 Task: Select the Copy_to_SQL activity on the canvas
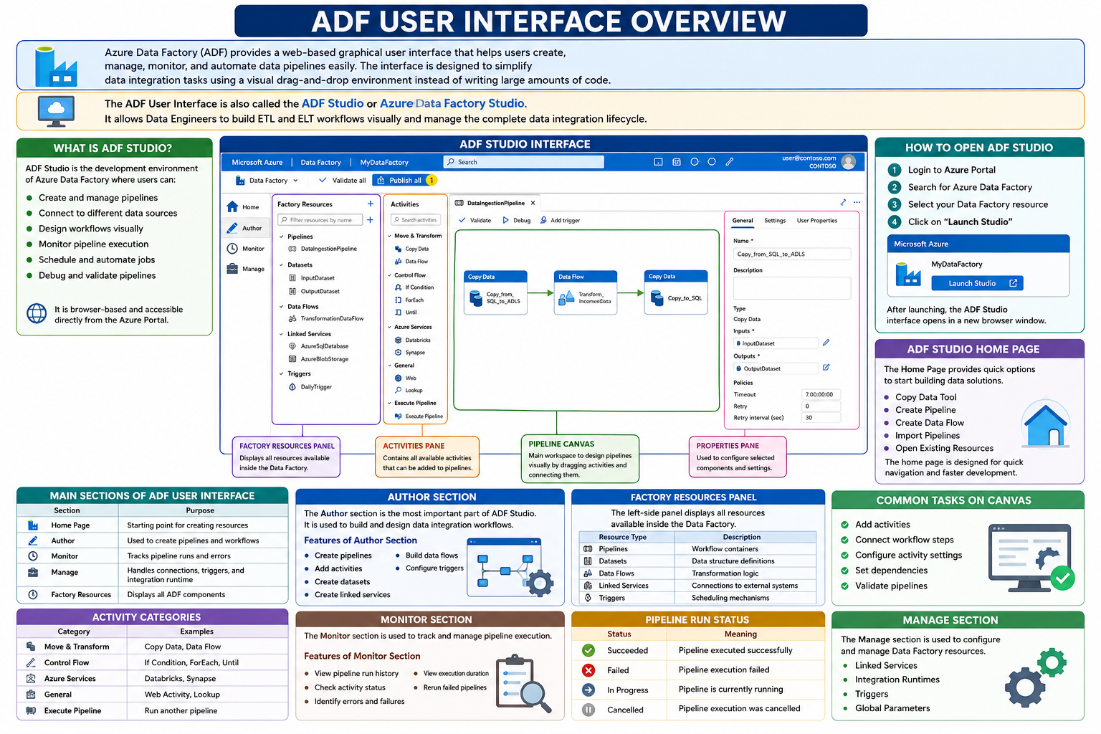[x=677, y=292]
